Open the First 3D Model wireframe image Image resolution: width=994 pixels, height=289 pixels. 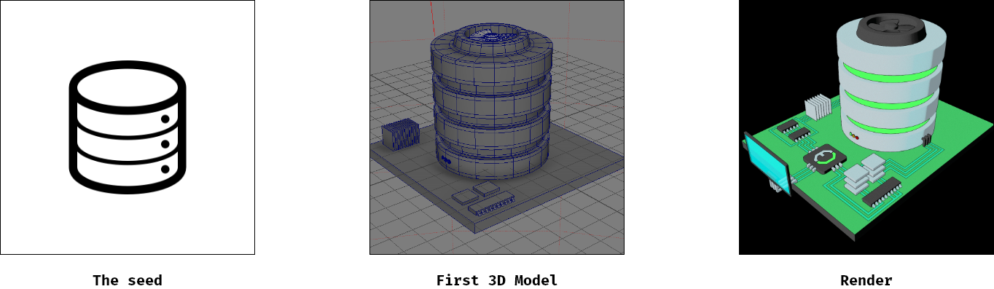point(497,127)
